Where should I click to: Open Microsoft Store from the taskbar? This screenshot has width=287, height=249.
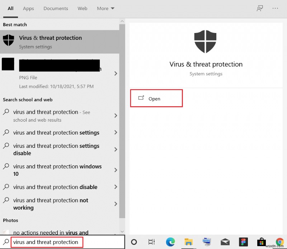point(262,242)
